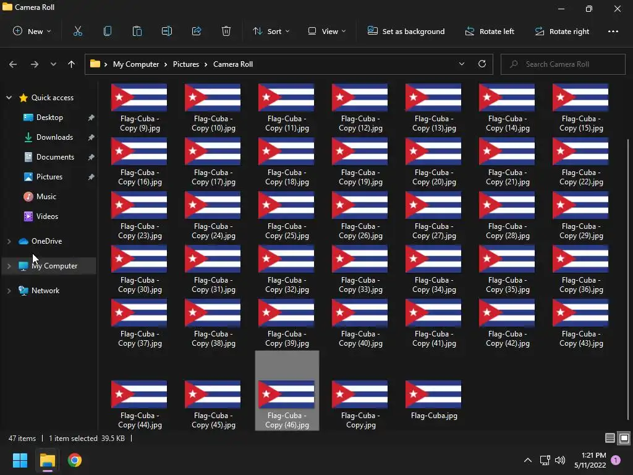Click the Delete trash icon
Image resolution: width=633 pixels, height=475 pixels.
pyautogui.click(x=226, y=31)
